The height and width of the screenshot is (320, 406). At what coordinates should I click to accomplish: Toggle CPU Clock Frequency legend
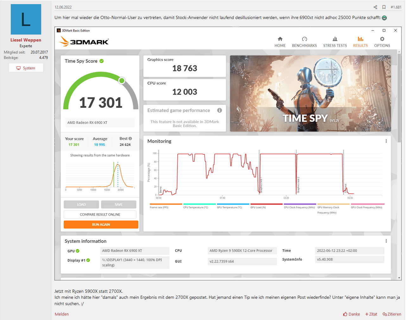click(x=300, y=206)
